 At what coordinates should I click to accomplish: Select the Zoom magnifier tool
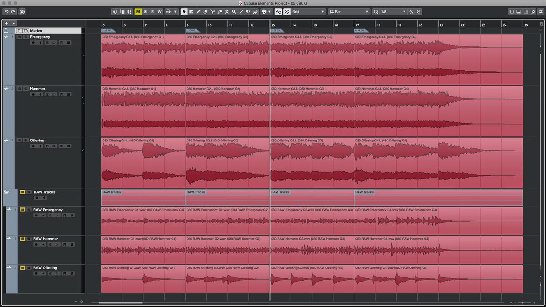coord(234,12)
